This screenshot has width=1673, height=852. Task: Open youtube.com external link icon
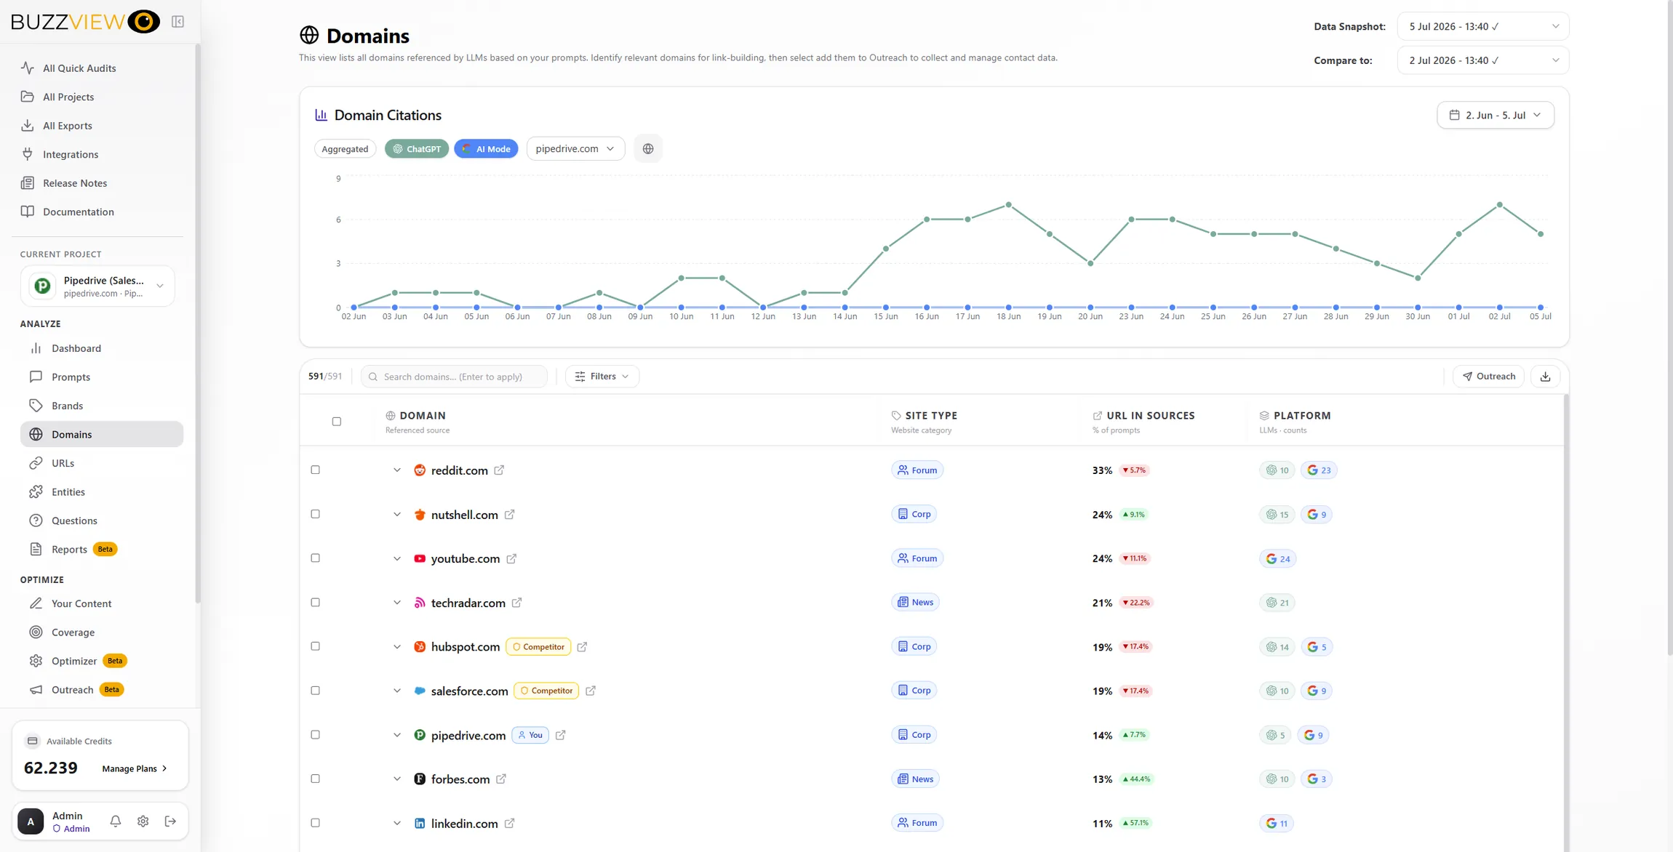511,559
